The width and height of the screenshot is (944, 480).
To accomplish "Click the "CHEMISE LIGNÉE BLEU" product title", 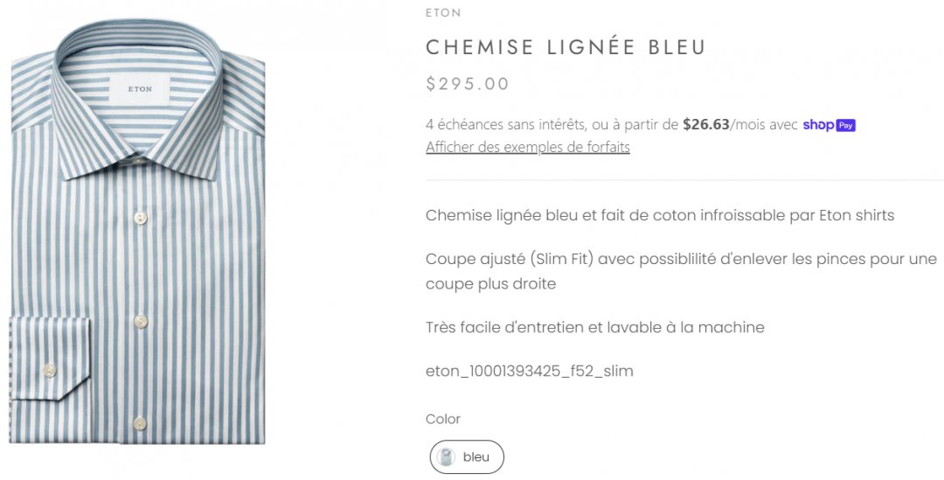I will pos(566,47).
